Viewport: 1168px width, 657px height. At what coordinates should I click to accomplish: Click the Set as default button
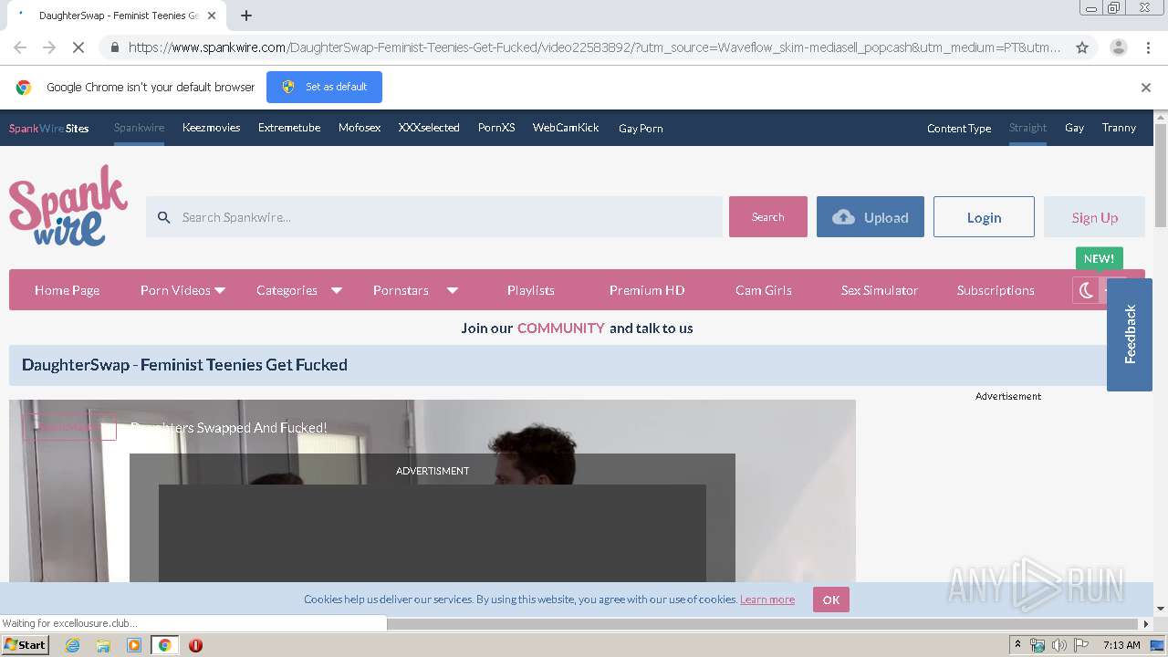pyautogui.click(x=324, y=87)
